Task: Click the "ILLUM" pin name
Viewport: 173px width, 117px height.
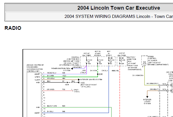Action: (37, 80)
